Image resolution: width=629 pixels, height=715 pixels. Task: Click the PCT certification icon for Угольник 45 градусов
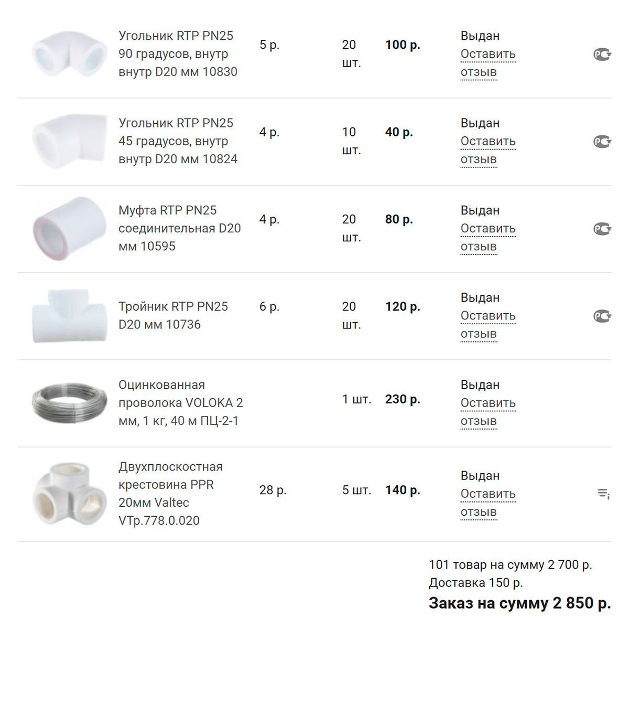click(602, 141)
